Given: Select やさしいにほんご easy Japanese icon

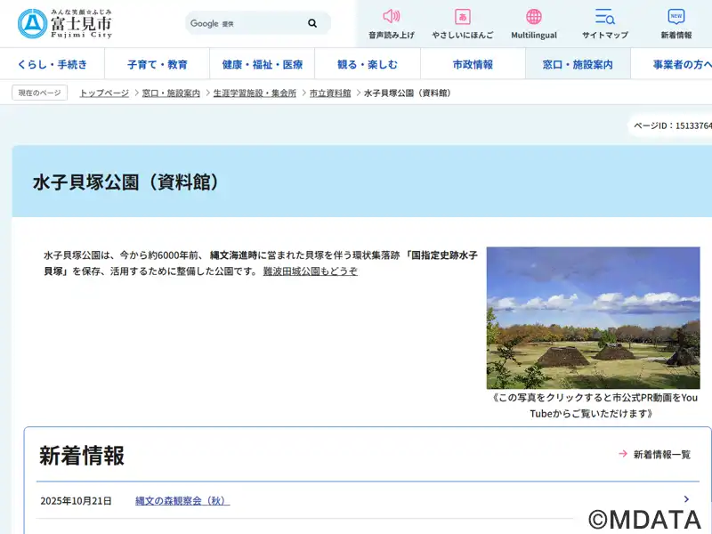Looking at the screenshot, I should coord(462,17).
